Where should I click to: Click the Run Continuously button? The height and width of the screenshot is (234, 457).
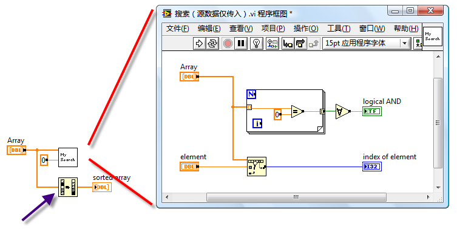(212, 44)
